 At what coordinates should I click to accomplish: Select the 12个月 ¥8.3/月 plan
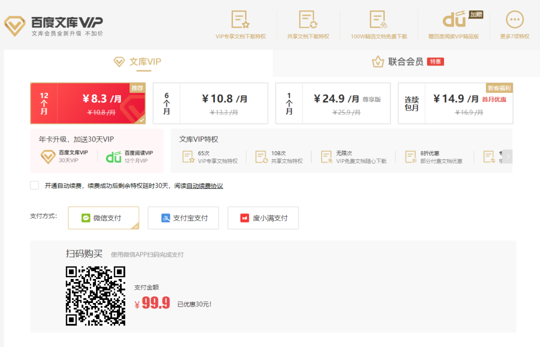click(88, 103)
